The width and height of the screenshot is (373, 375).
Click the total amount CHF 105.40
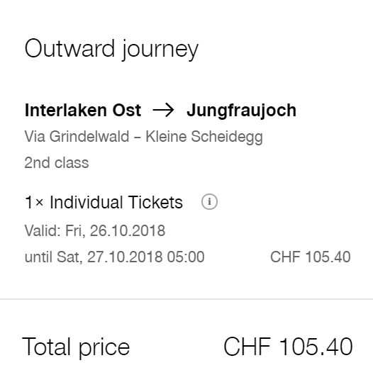pos(288,347)
